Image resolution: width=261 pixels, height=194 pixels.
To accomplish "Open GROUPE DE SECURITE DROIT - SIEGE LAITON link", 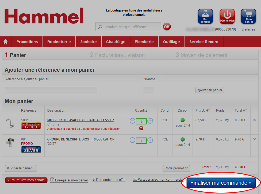I will pyautogui.click(x=81, y=139).
